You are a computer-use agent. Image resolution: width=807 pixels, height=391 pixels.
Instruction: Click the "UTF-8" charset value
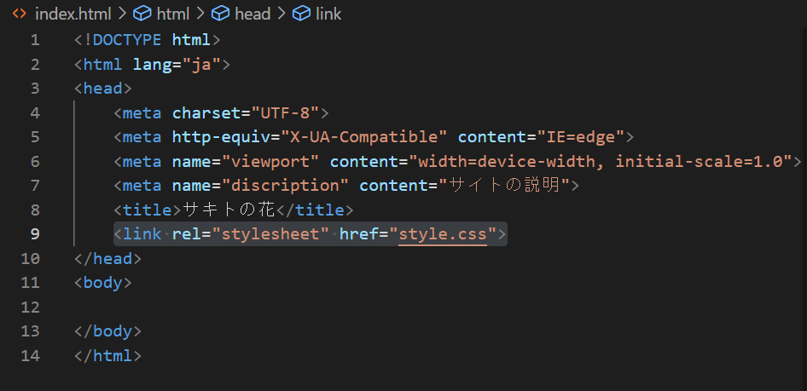(x=285, y=112)
